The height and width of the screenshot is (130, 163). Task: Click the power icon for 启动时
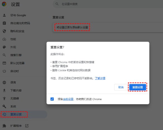(4, 71)
